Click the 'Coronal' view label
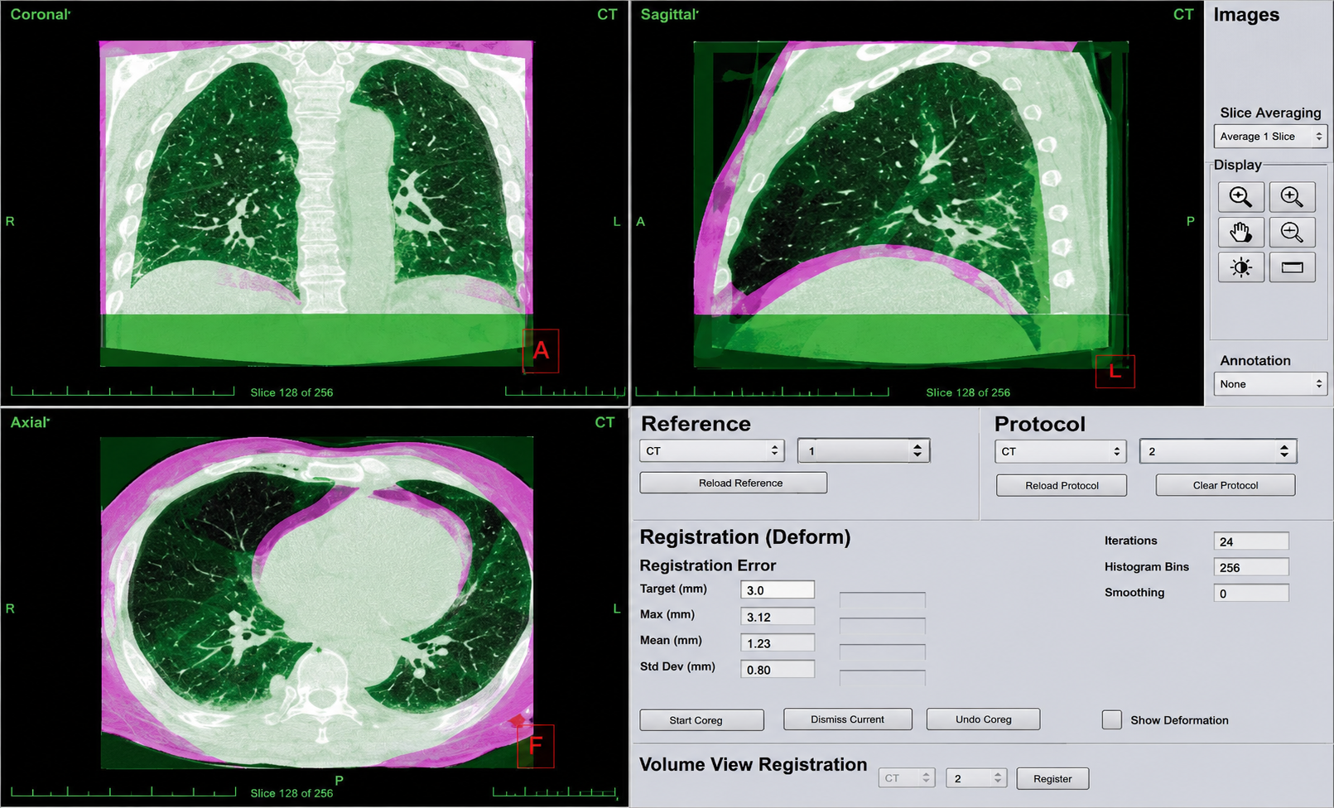1334x808 pixels. click(40, 14)
